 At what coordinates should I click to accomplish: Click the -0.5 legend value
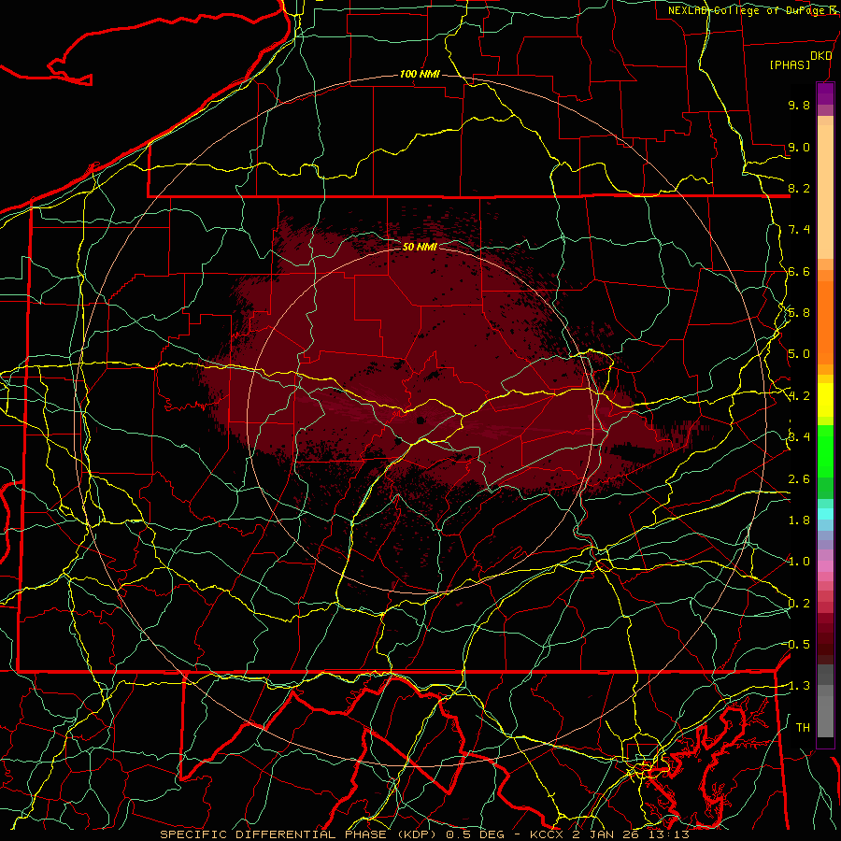coord(797,645)
